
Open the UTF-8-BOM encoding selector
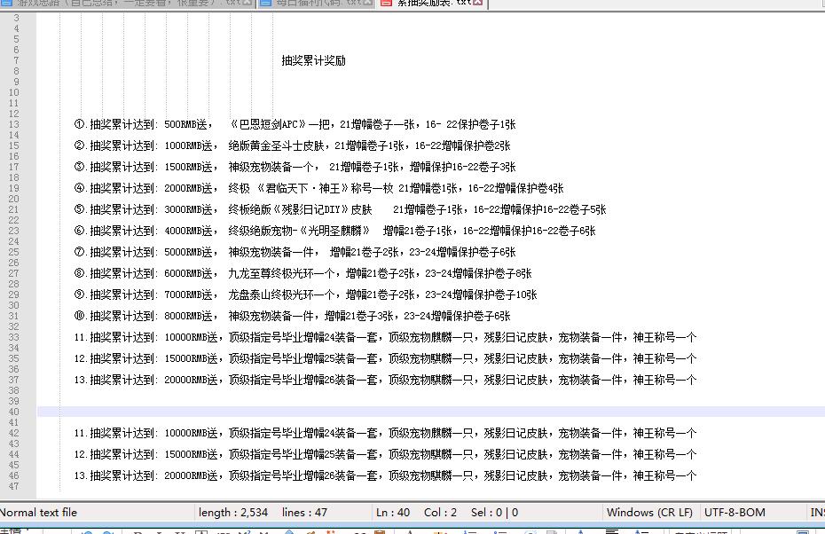[x=735, y=512]
